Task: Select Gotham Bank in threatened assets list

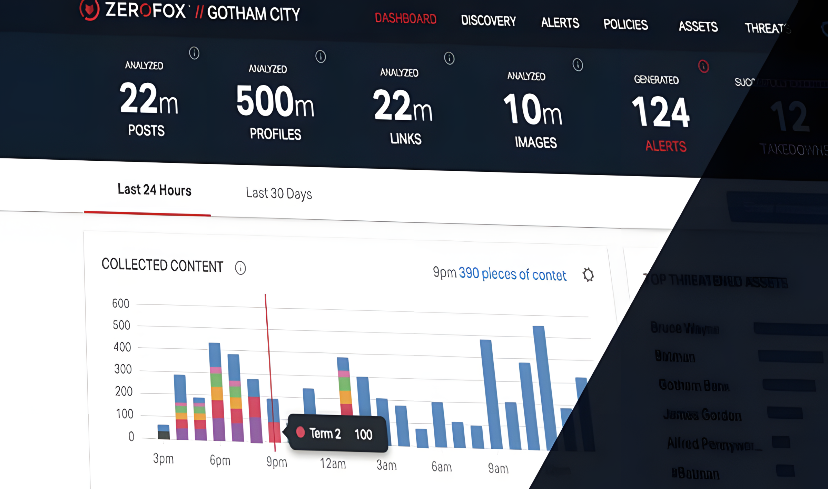Action: click(694, 385)
